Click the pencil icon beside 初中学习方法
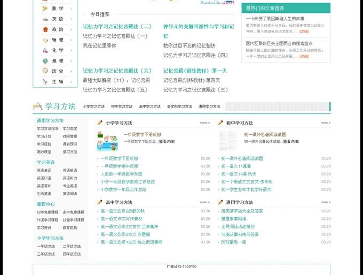363x275 pixels. pyautogui.click(x=220, y=123)
